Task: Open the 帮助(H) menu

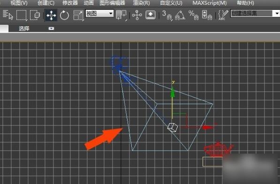Action: (x=245, y=3)
